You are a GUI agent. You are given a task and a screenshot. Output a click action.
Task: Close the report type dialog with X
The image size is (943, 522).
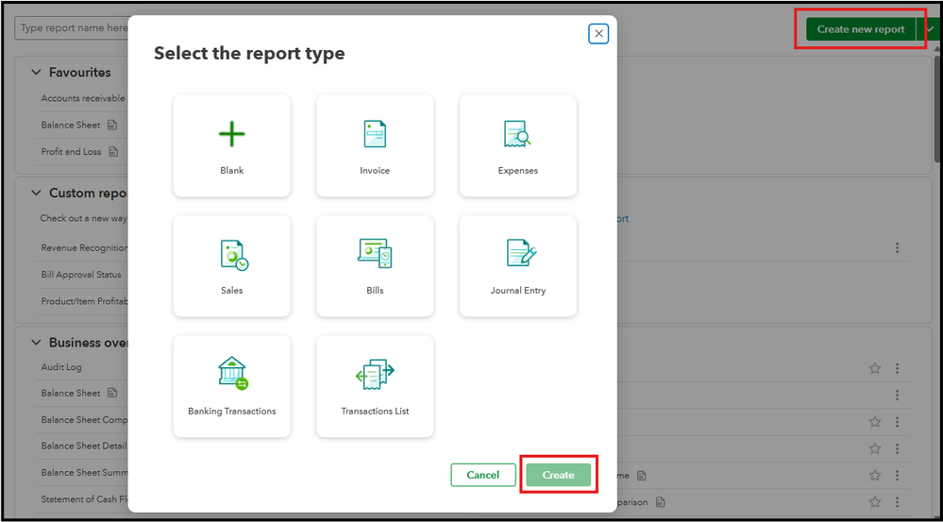[598, 34]
